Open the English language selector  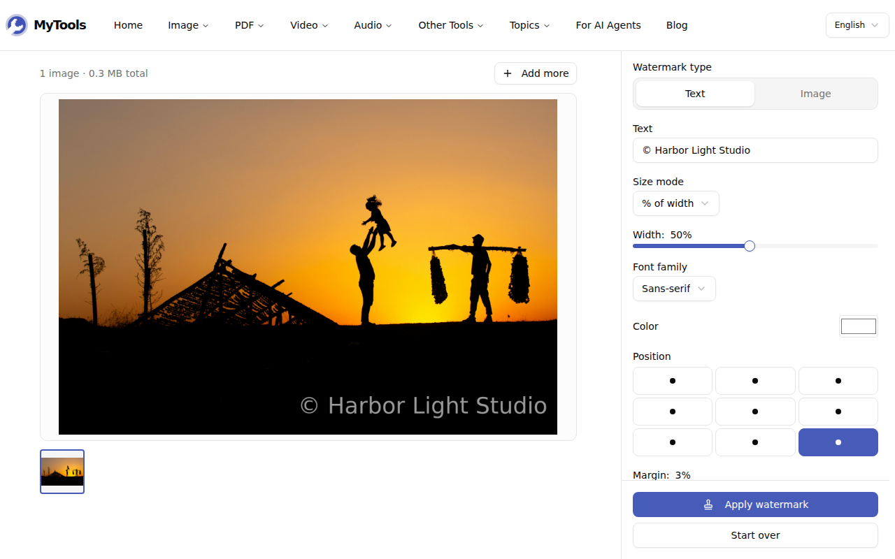[x=857, y=25]
